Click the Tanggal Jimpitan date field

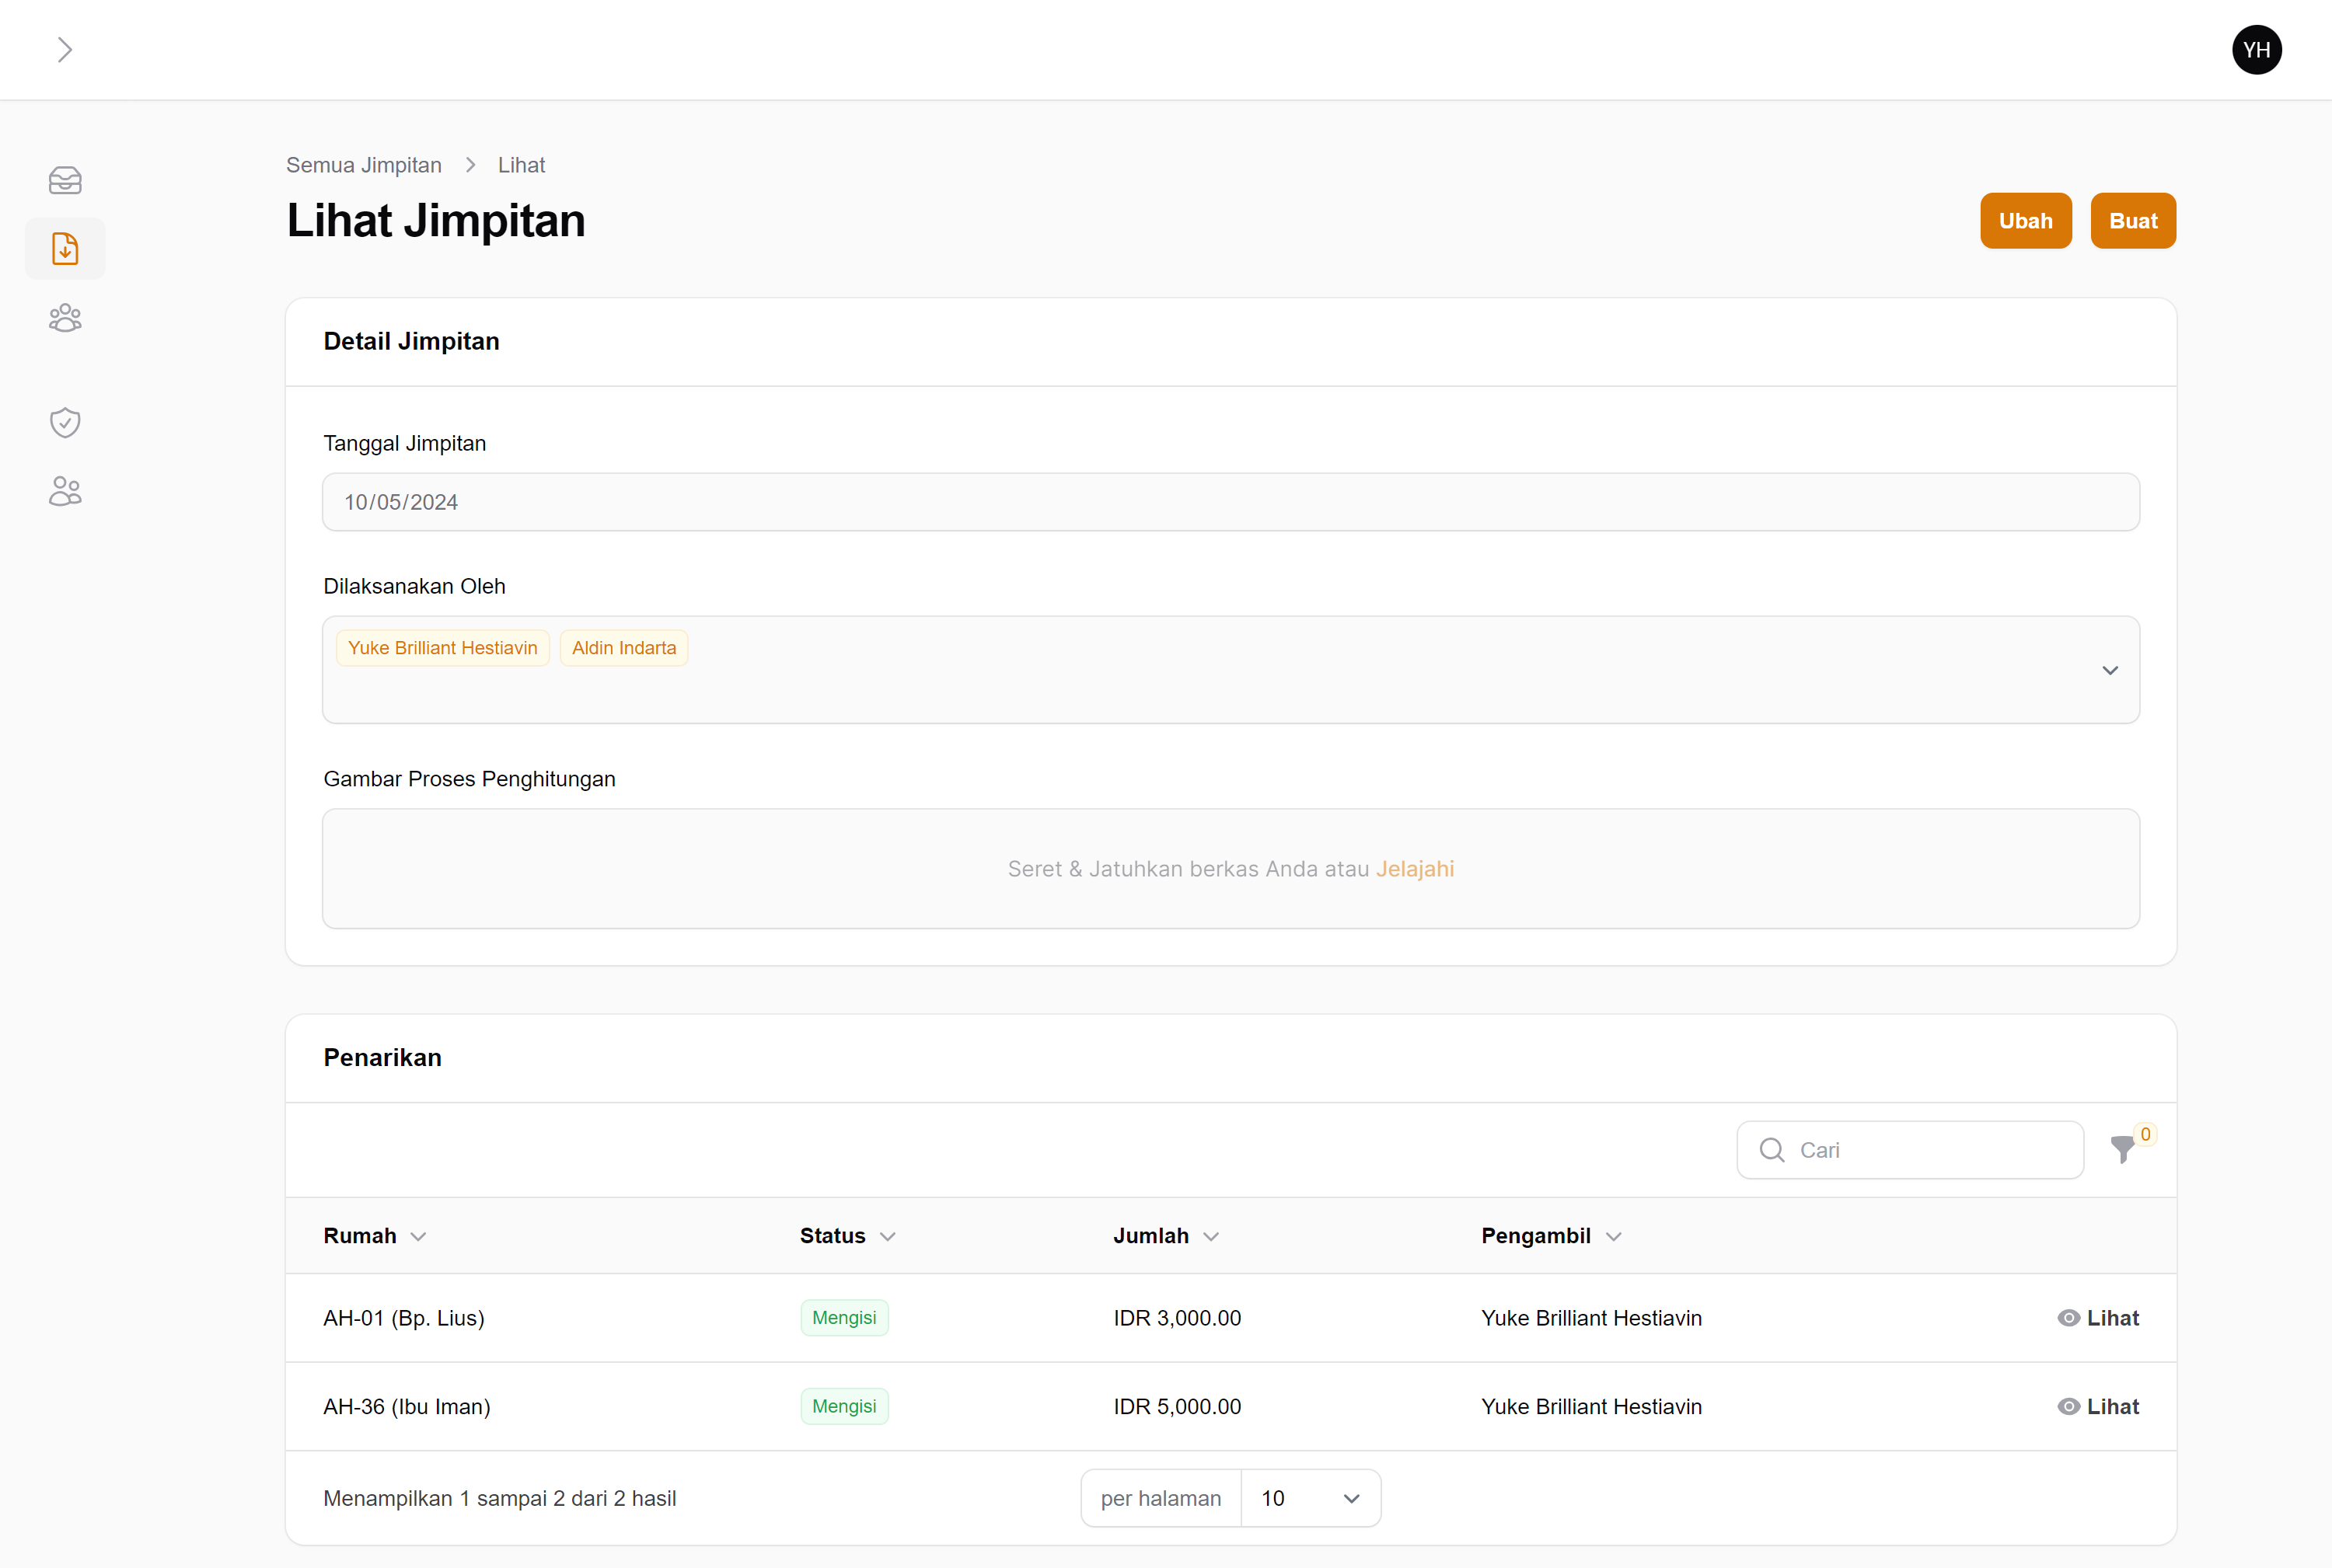pyautogui.click(x=1231, y=502)
